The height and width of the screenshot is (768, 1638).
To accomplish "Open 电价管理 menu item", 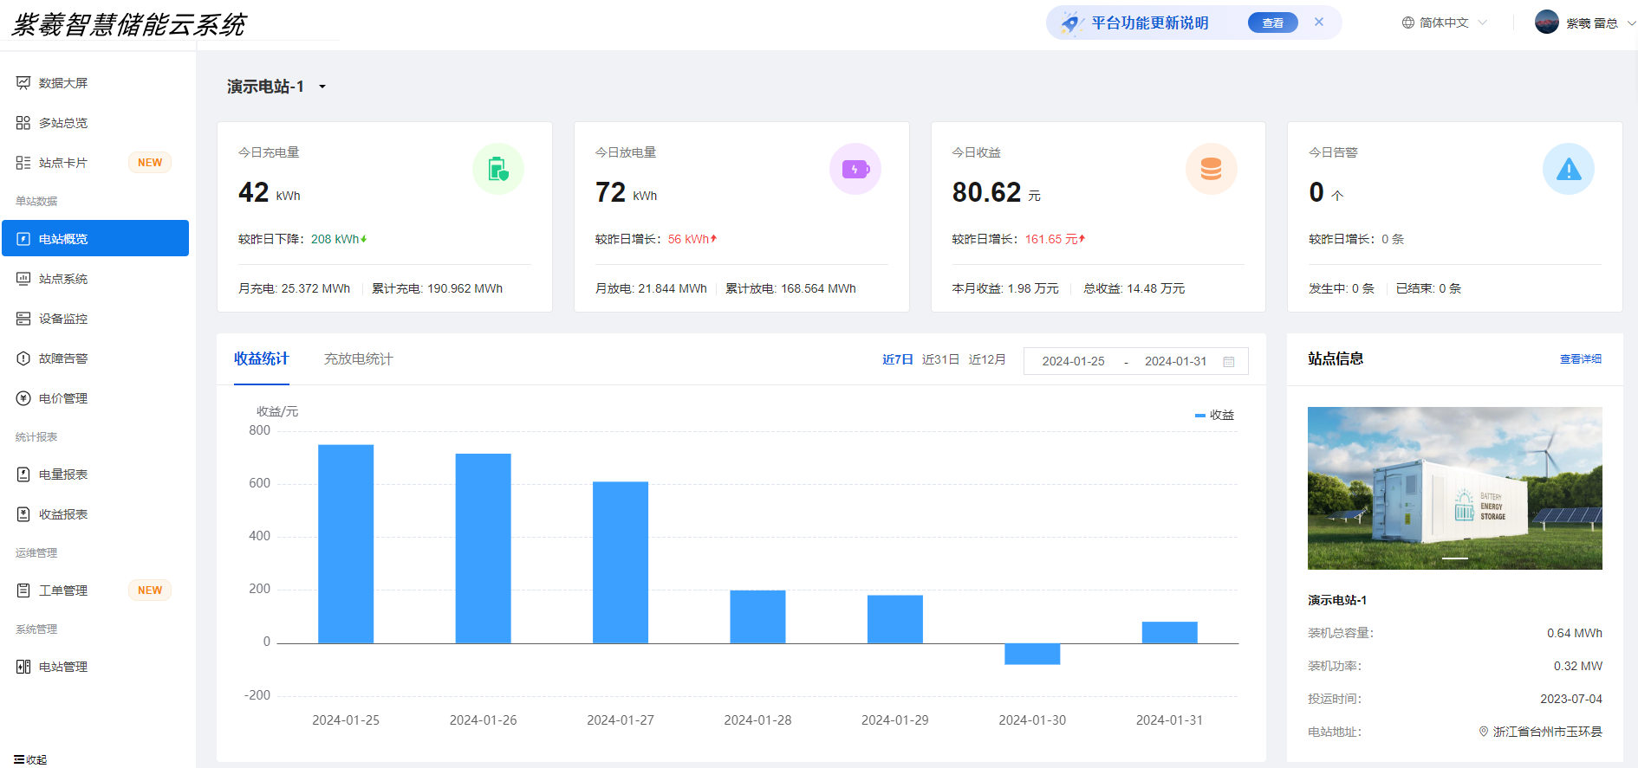I will 62,398.
